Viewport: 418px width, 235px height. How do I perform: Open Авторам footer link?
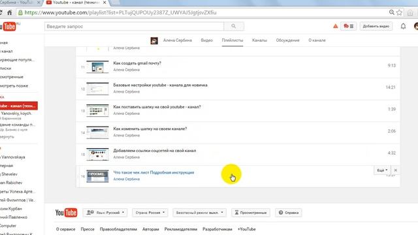pos(151,229)
